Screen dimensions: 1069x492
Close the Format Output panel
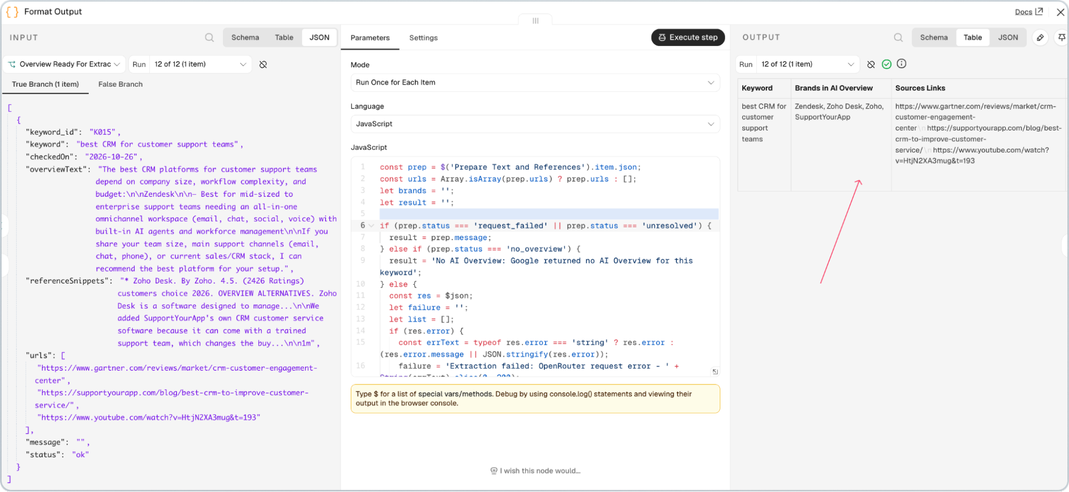pyautogui.click(x=1060, y=12)
